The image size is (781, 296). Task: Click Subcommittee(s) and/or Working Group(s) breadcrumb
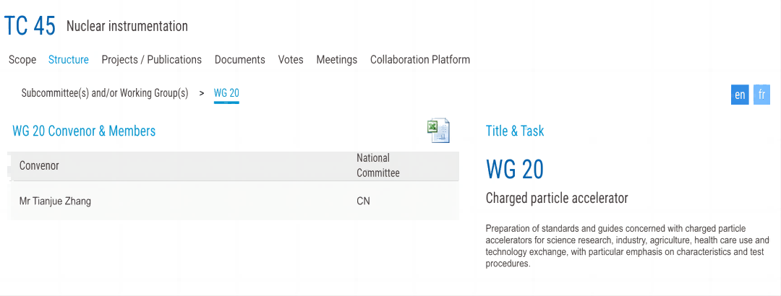tap(105, 93)
